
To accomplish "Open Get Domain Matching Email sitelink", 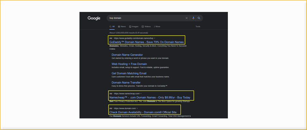I will [129, 73].
